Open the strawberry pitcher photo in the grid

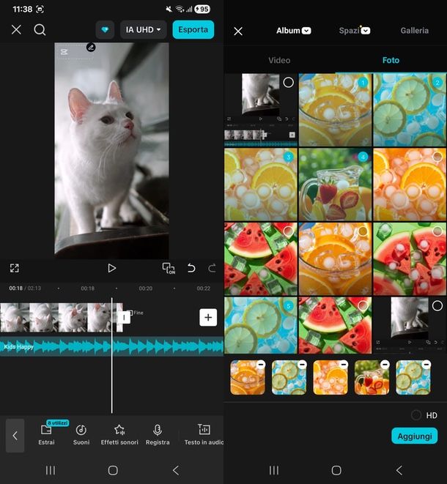[x=335, y=185]
